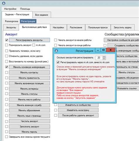
Task: Click the Менять военную службу button
Action: pyautogui.click(x=29, y=105)
